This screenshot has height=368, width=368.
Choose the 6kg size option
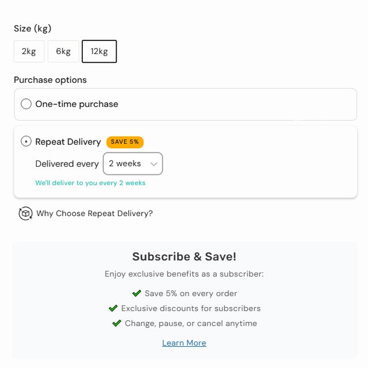pos(63,51)
